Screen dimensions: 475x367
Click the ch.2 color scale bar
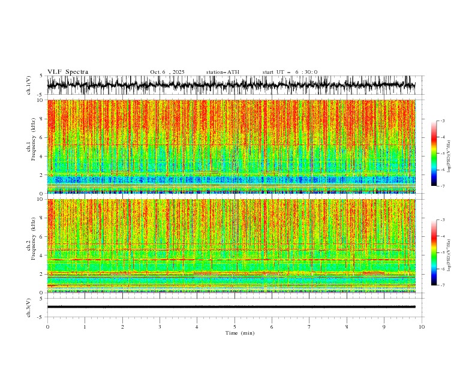(x=434, y=252)
